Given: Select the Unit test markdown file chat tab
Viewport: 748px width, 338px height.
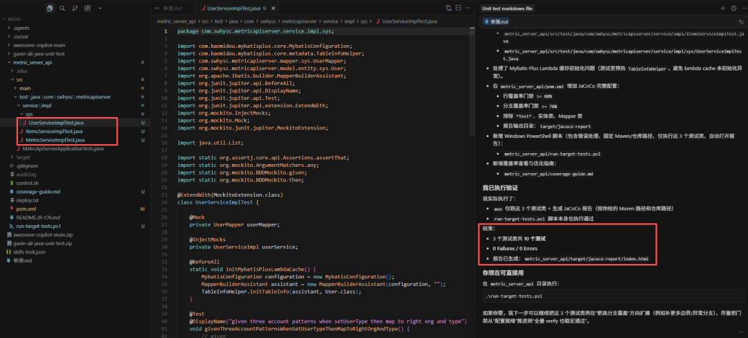Looking at the screenshot, I should (507, 8).
